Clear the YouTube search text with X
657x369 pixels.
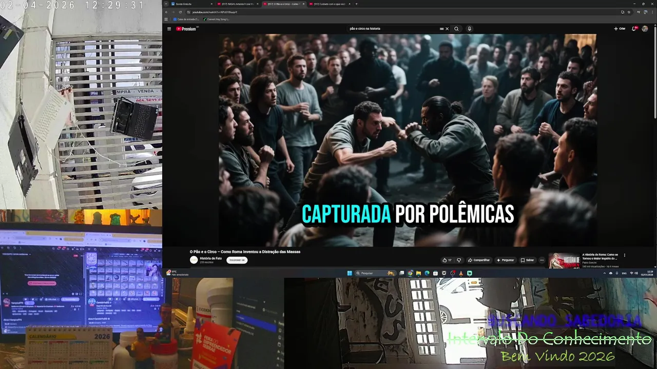coord(447,29)
